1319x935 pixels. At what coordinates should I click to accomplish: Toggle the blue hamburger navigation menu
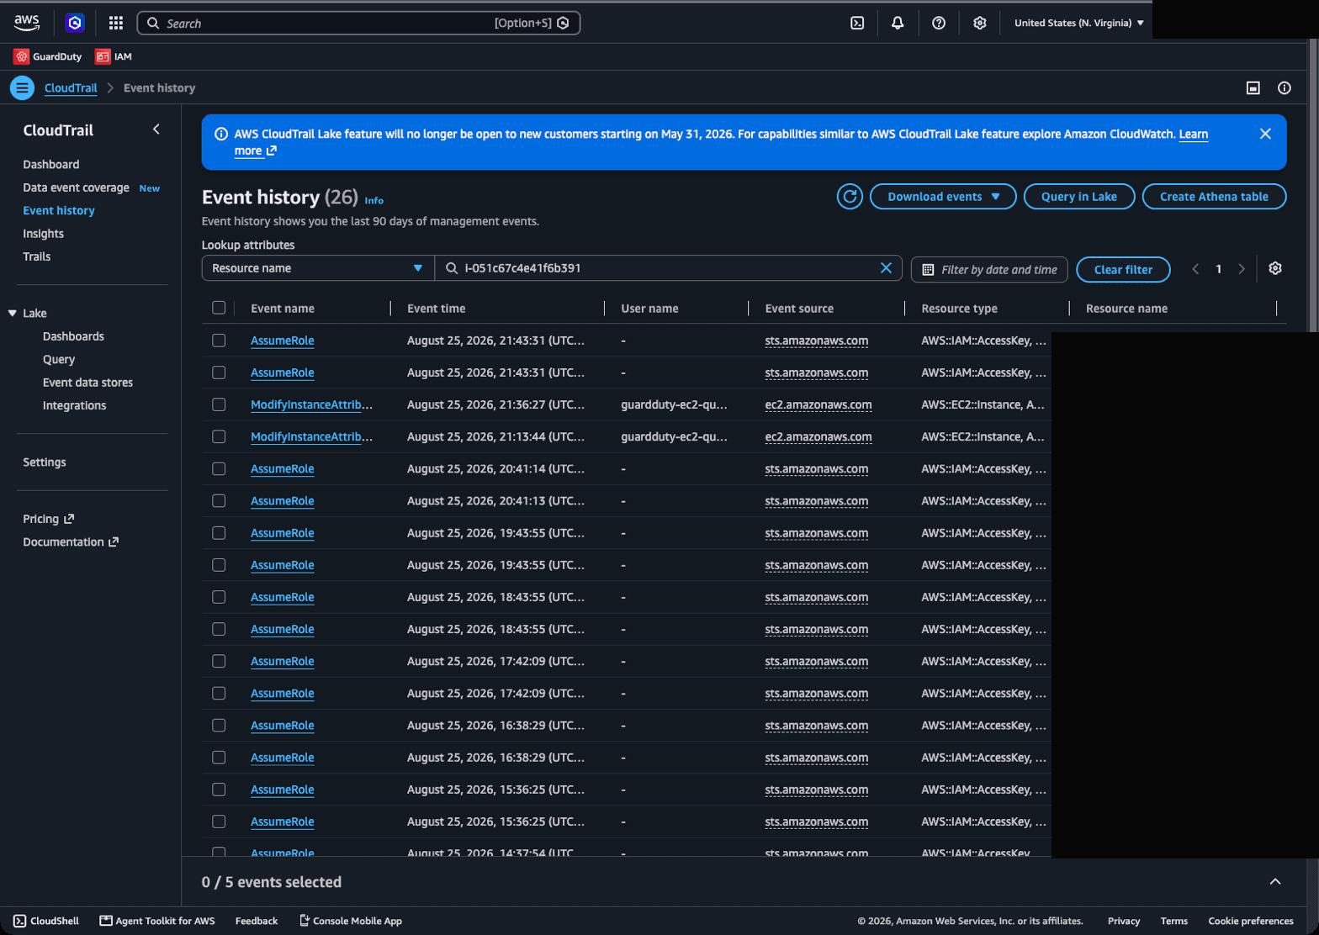pos(22,87)
